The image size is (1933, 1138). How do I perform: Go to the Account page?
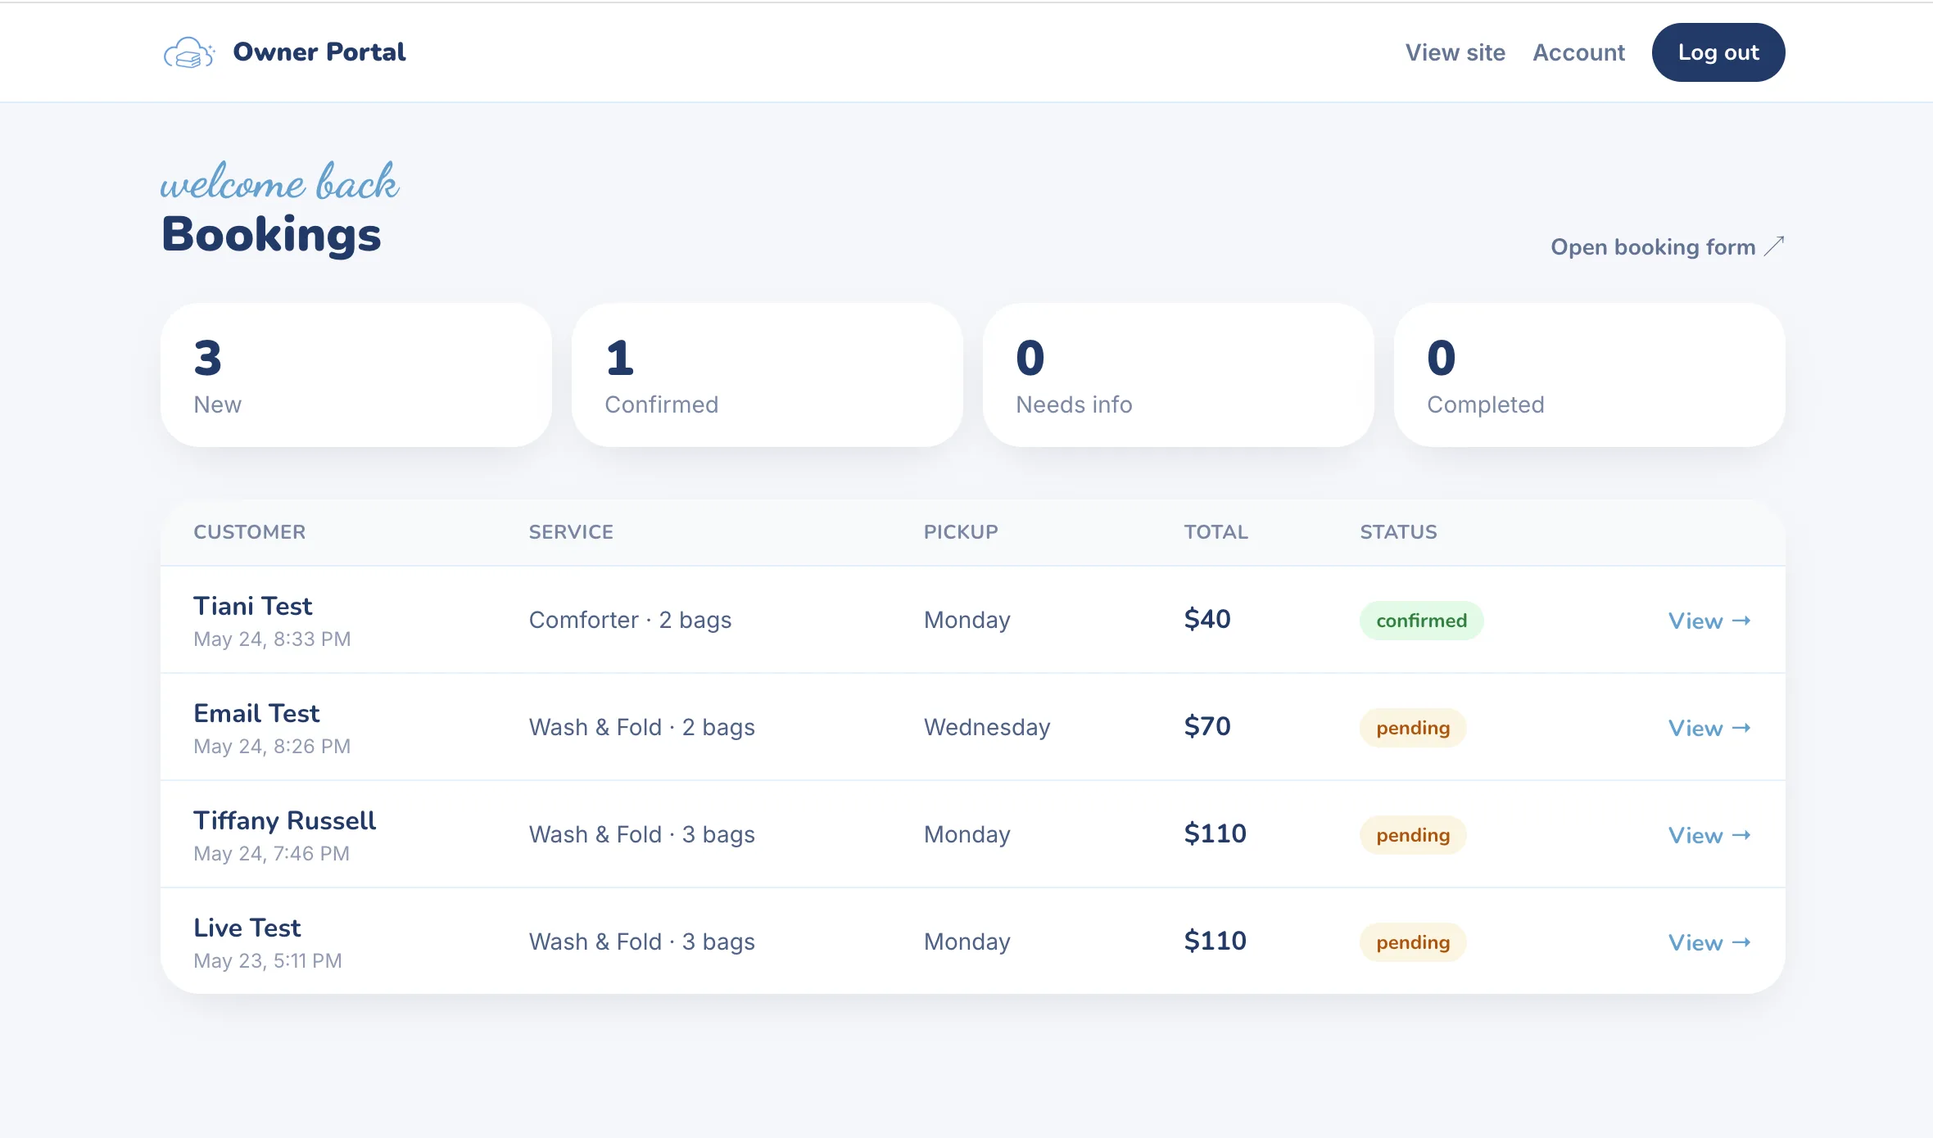pos(1578,52)
